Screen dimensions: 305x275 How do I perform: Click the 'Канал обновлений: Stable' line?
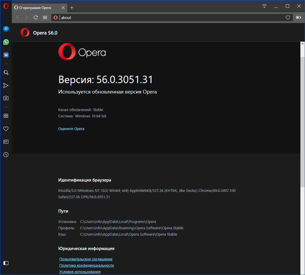click(x=81, y=110)
